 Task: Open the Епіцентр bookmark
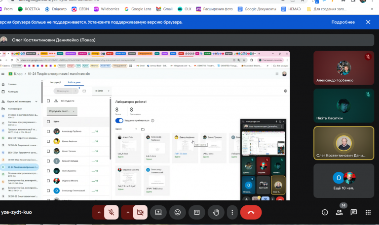point(56,9)
